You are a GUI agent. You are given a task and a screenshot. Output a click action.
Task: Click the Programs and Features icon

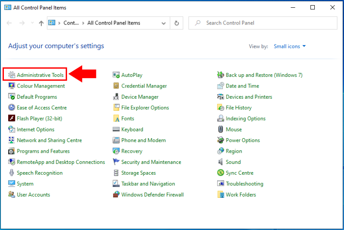(x=12, y=151)
